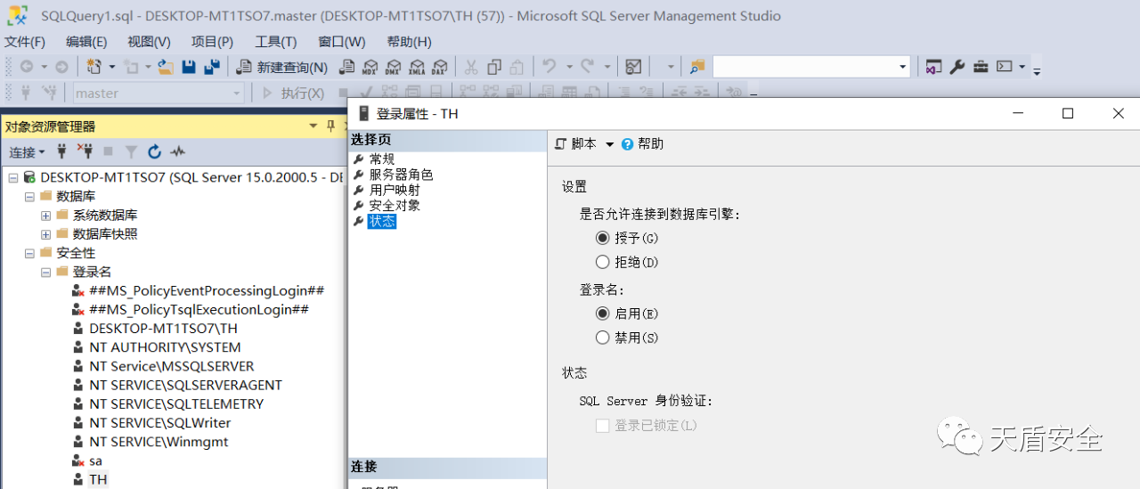Collapse the DESKTOP-MT1TSO7 server node

point(13,177)
